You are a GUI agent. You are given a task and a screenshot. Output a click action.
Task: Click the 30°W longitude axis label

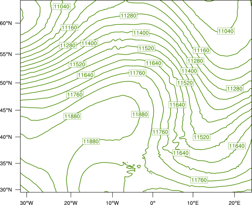tap(27, 203)
